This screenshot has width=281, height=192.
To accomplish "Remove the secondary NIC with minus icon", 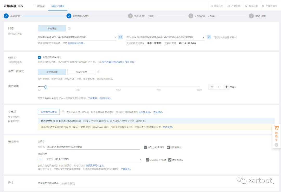I will [40, 159].
